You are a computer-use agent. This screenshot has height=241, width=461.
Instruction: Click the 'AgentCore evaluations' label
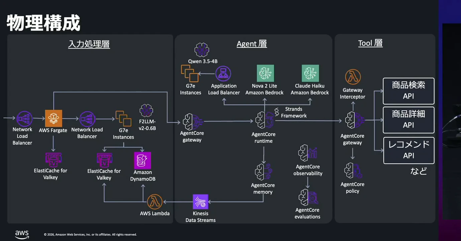[x=307, y=213]
